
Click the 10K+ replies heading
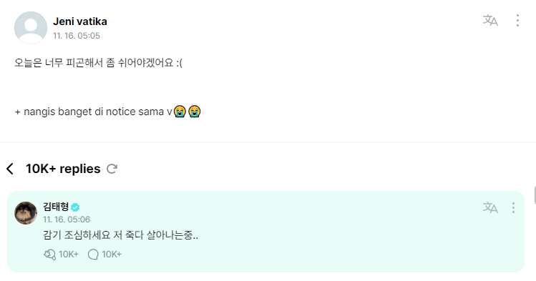(63, 169)
